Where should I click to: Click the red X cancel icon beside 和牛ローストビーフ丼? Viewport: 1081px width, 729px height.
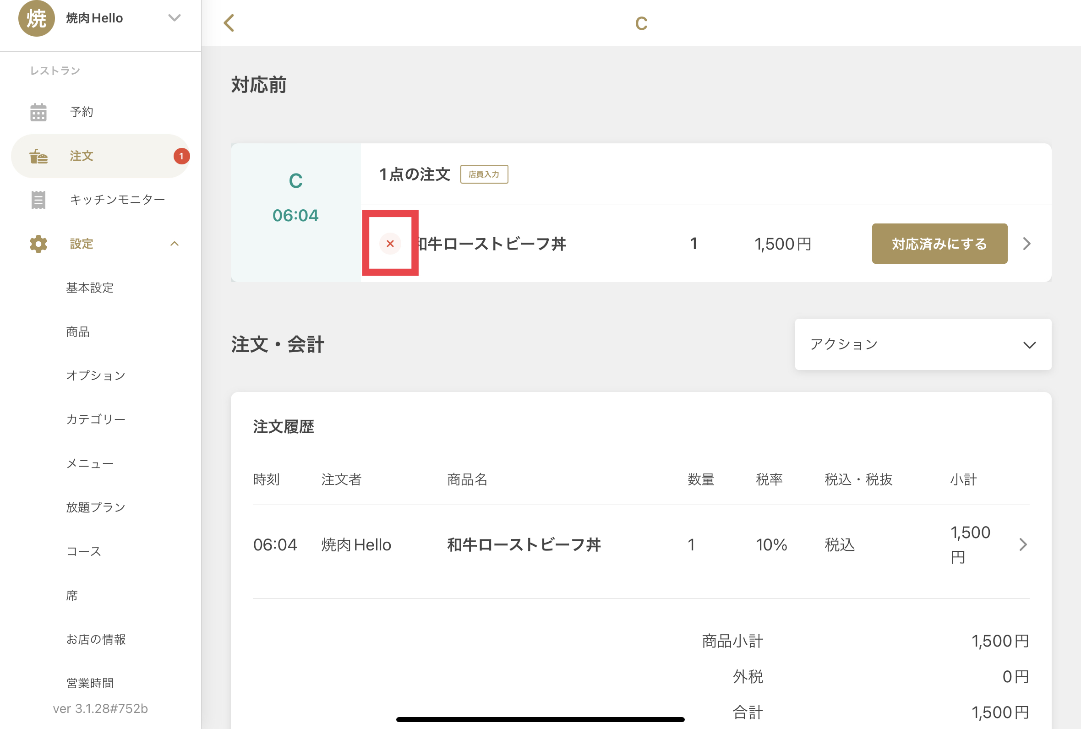coord(390,244)
